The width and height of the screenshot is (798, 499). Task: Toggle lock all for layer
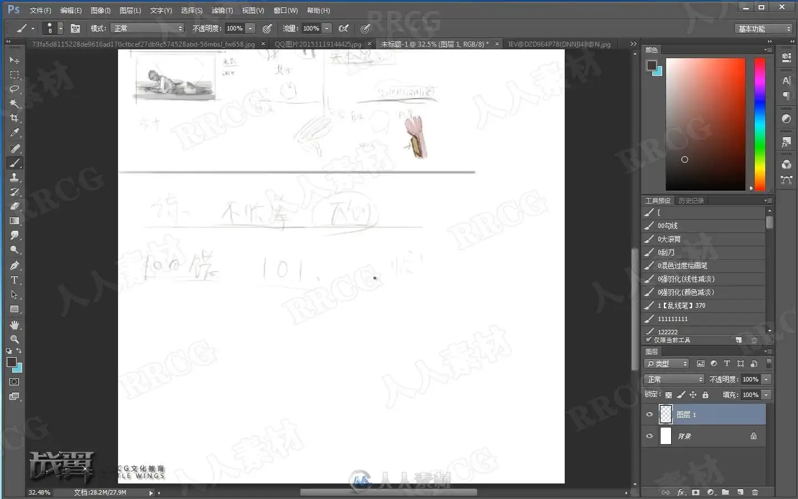(x=705, y=395)
